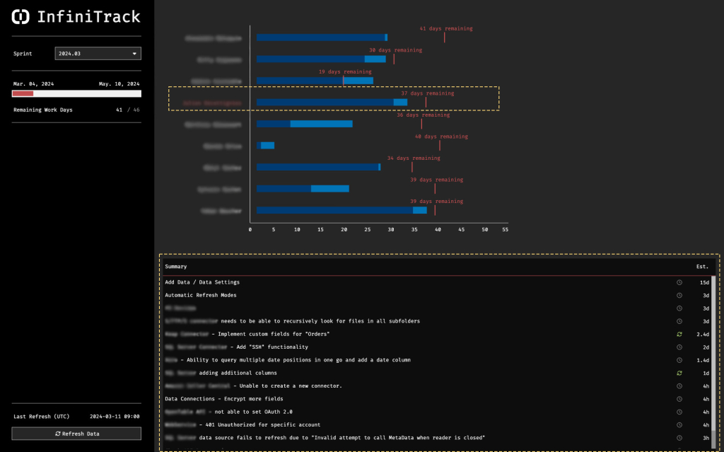Click clock icon on Add SSH functionality row
Viewport: 724px width, 452px height.
coord(679,347)
